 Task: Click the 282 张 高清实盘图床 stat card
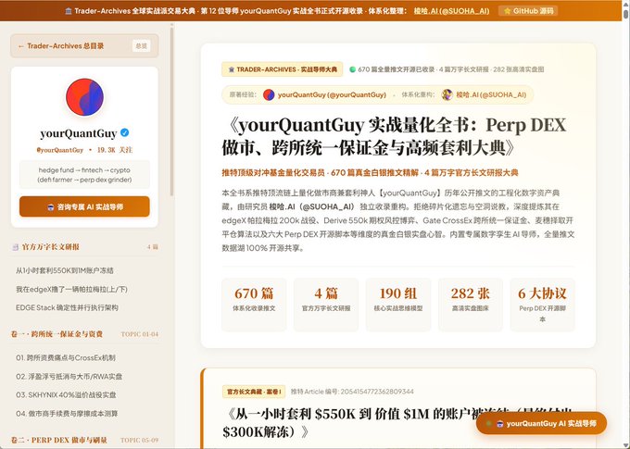tap(470, 305)
